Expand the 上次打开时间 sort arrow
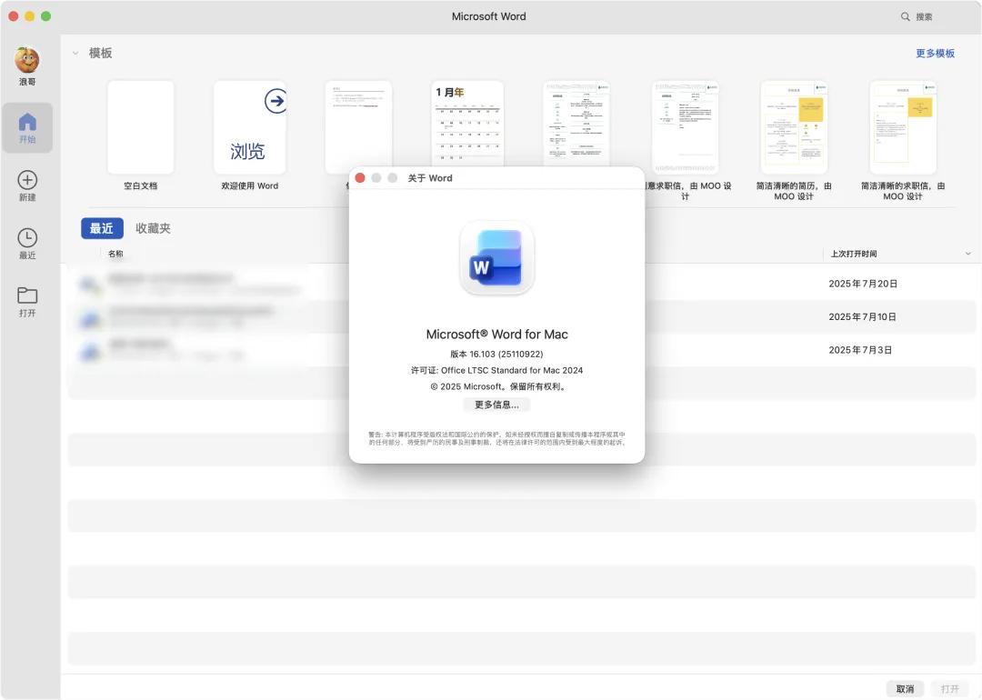Screen dimensions: 982x700 967,254
